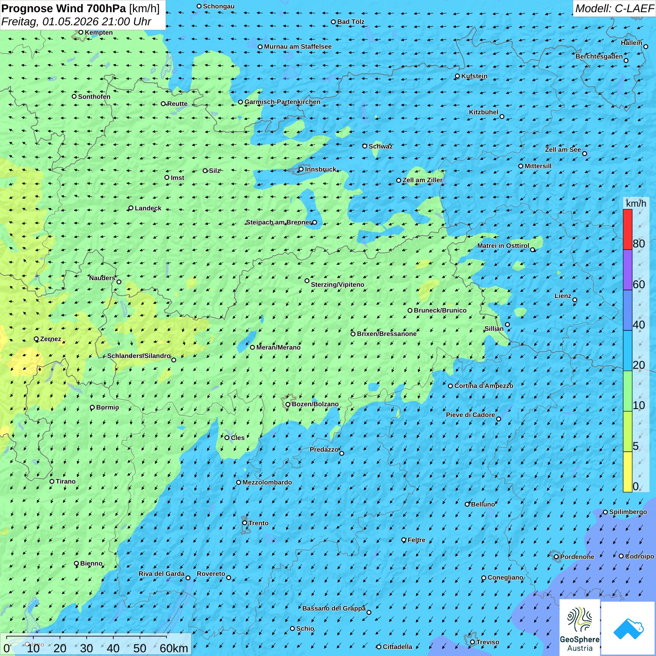
Task: Click the Trento city marker
Action: tap(245, 523)
